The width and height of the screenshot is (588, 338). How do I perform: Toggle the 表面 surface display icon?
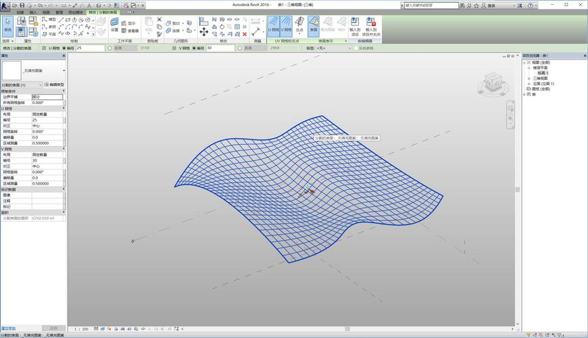(314, 24)
